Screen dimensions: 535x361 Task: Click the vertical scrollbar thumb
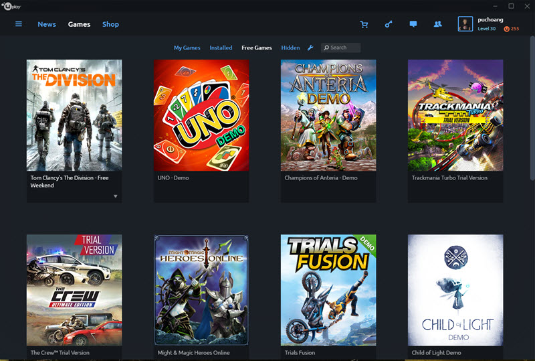click(532, 108)
